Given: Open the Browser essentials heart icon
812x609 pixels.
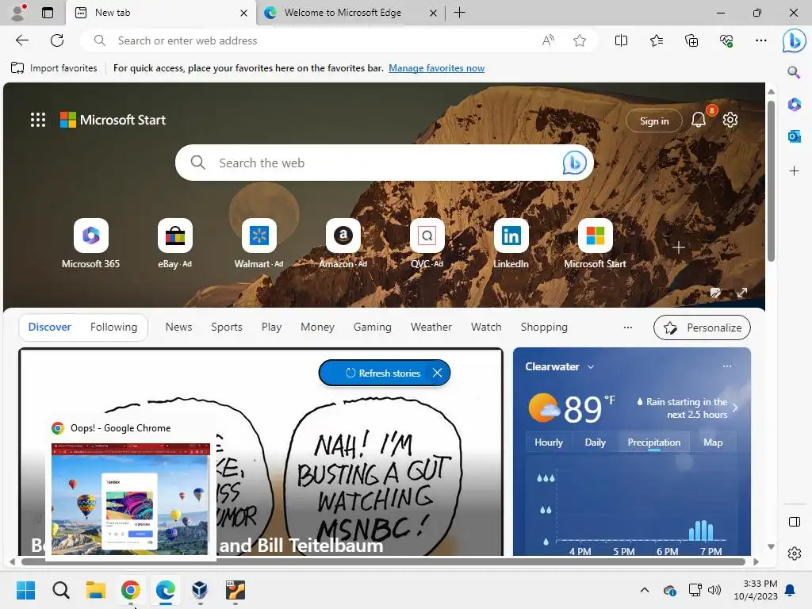Looking at the screenshot, I should (726, 40).
